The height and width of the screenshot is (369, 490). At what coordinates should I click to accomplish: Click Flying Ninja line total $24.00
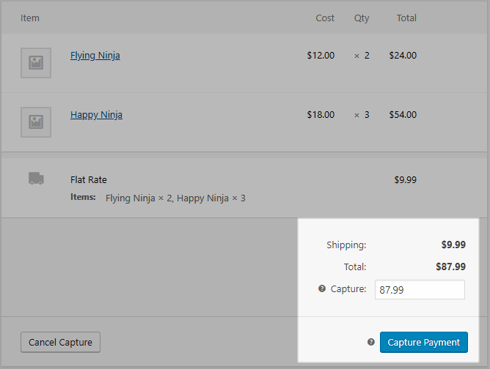click(403, 56)
